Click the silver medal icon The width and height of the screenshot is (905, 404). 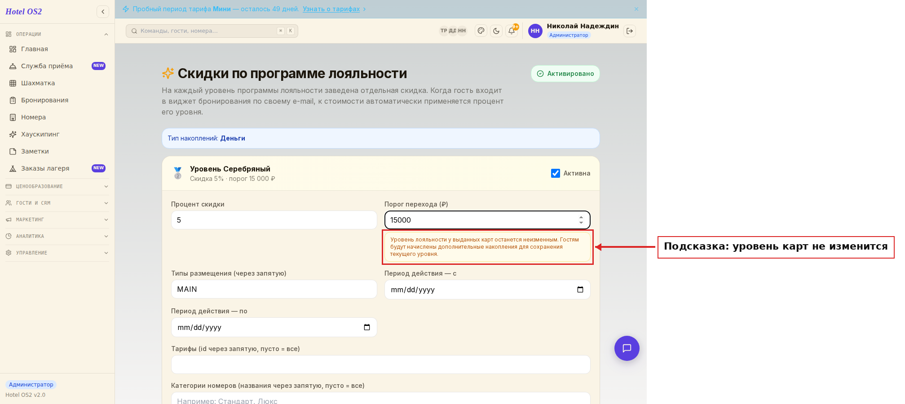(178, 173)
